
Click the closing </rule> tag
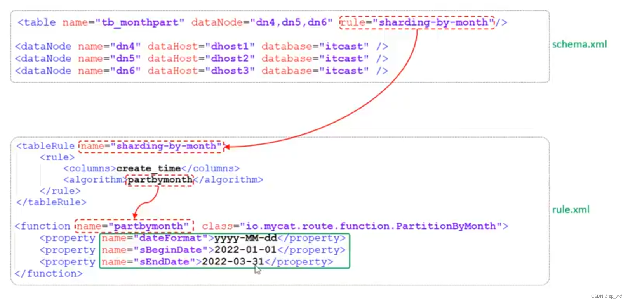pyautogui.click(x=60, y=191)
